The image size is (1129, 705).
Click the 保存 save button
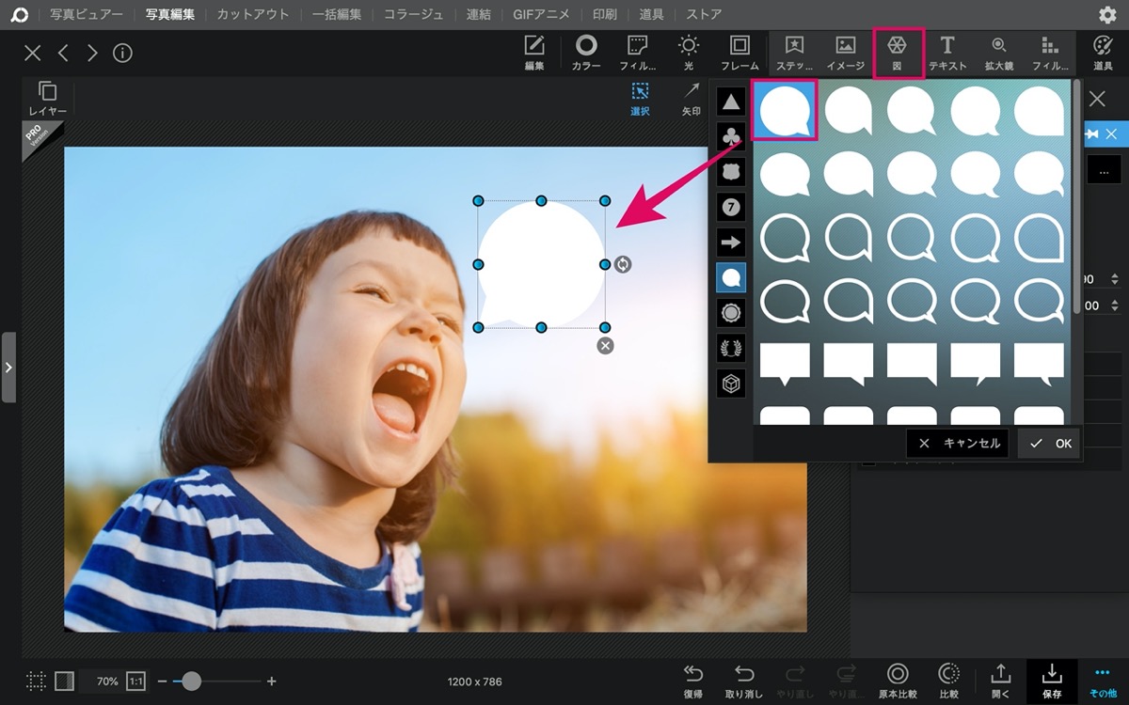point(1052,681)
